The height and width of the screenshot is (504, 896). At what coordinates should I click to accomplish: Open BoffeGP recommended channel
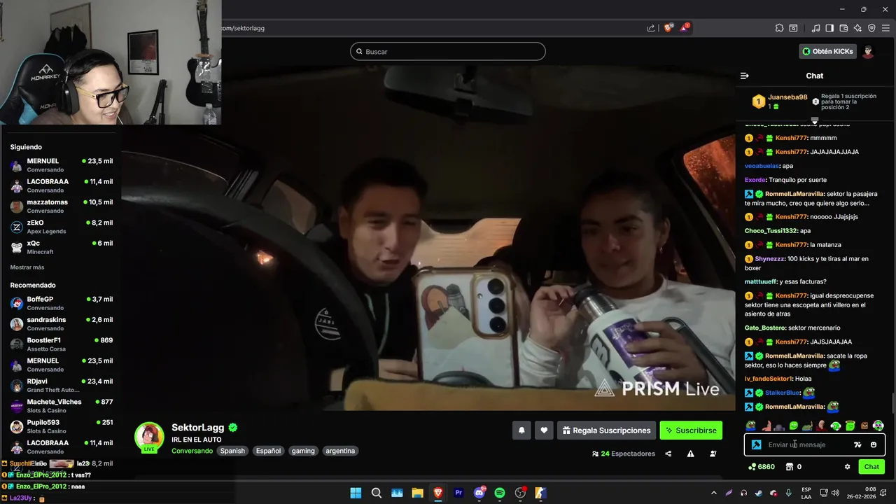61,303
